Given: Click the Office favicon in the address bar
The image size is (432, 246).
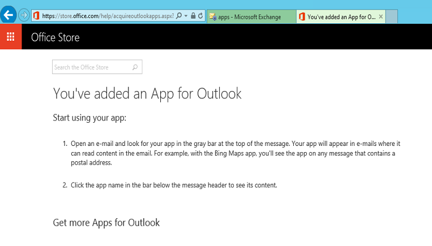Looking at the screenshot, I should pos(36,16).
